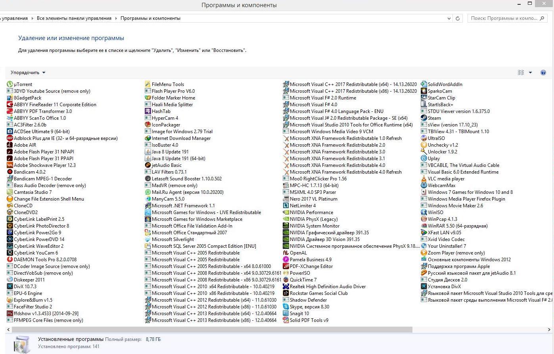Click the VLC media player icon
This screenshot has height=354, width=554.
(x=424, y=178)
